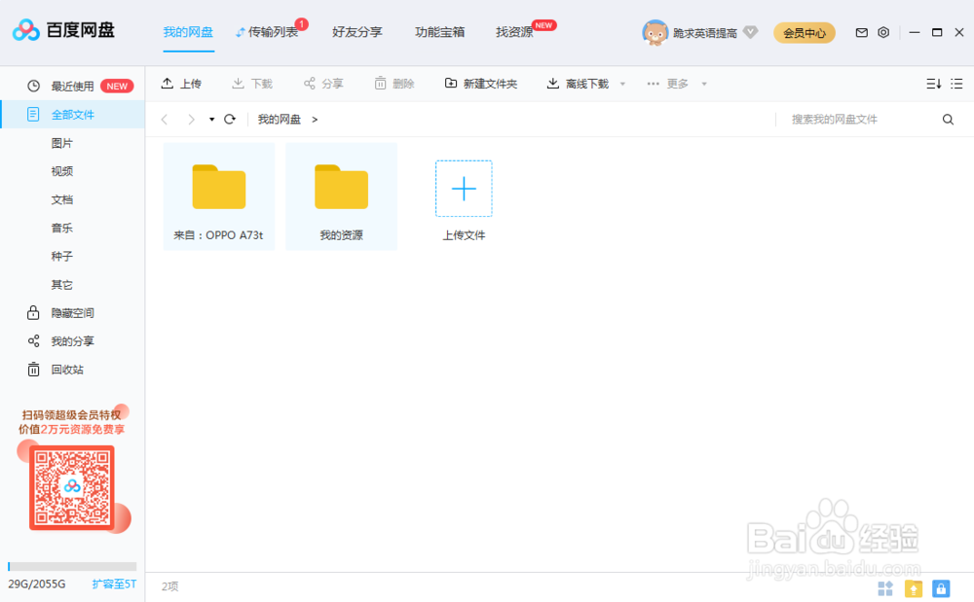This screenshot has width=974, height=602.
Task: Click the breadcrumb chevron after 我的网盘
Action: [315, 119]
